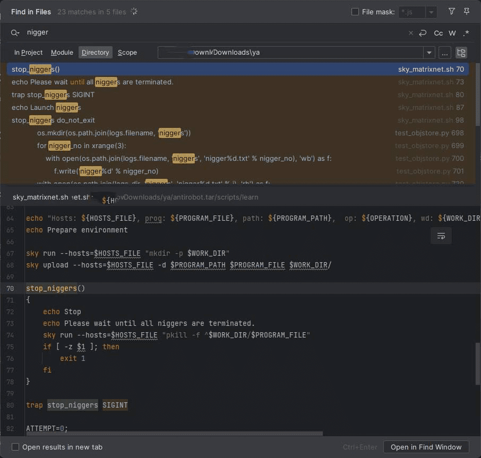Enable the Regex (.*) search option
481x458 pixels.
(x=466, y=33)
